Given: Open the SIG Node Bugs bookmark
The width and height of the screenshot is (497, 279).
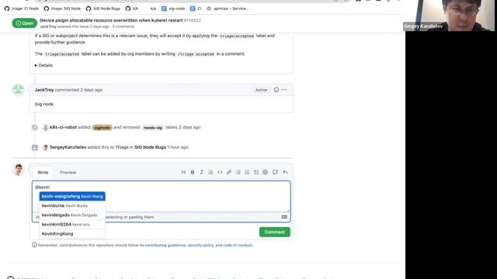Looking at the screenshot, I should [x=103, y=9].
